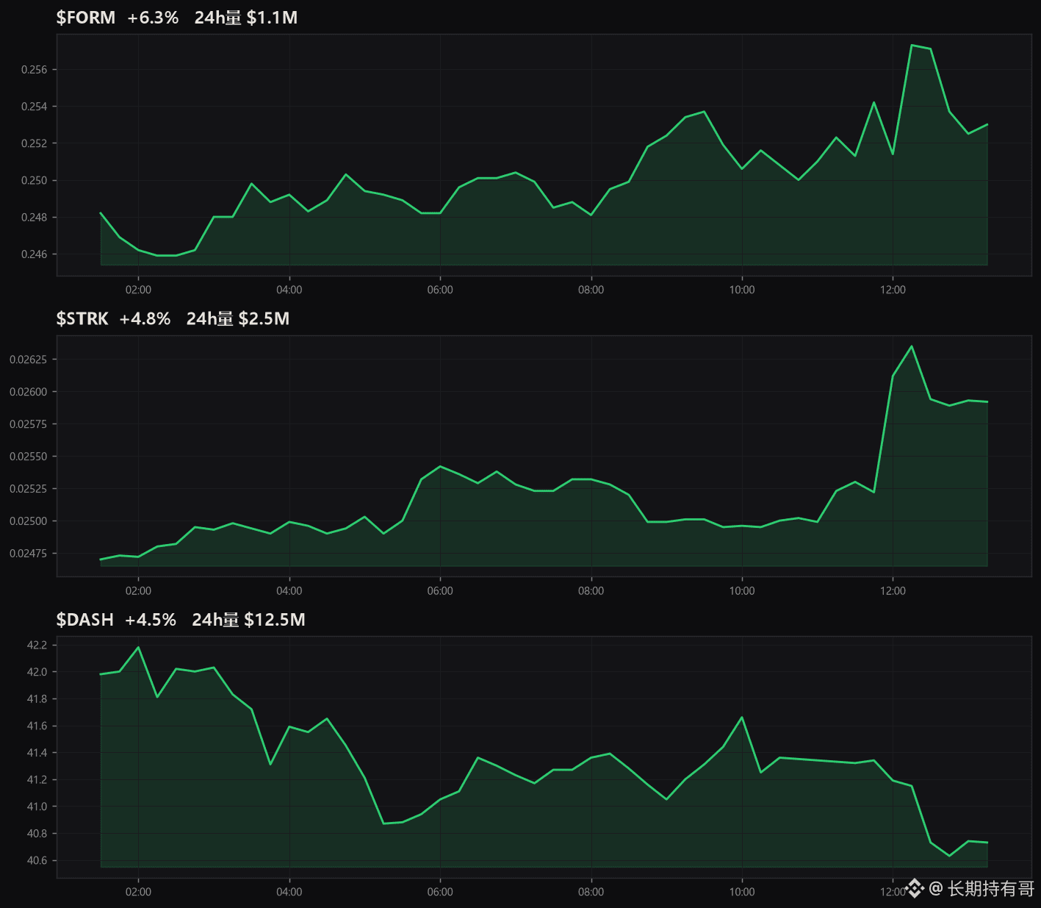
Task: Pick the 40.8 price axis label
Action: (37, 834)
